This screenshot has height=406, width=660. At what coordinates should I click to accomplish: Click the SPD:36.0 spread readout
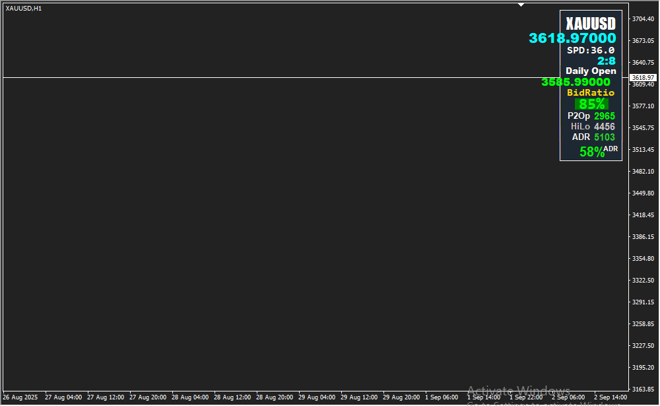coord(591,50)
